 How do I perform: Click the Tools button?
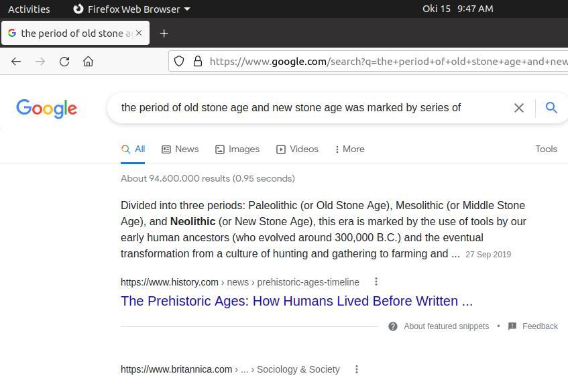[x=546, y=149]
